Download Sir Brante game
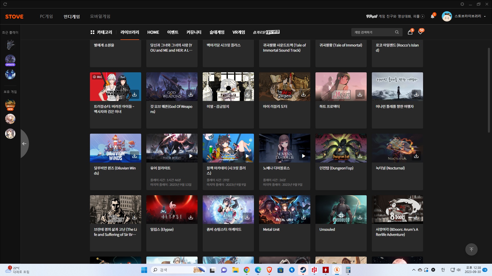 [135, 217]
